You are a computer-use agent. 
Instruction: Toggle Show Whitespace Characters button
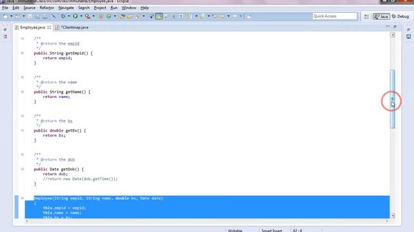[181, 16]
